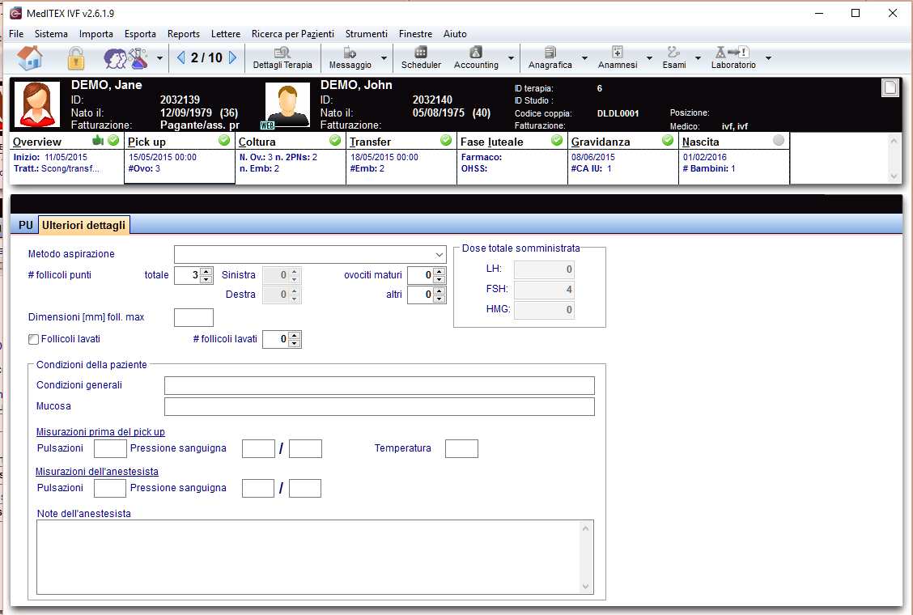Open the Messaggio tool
This screenshot has width=913, height=615.
[350, 58]
